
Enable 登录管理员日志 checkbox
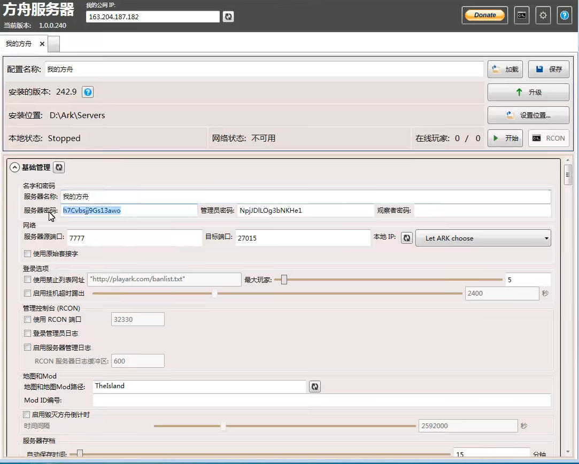[27, 334]
